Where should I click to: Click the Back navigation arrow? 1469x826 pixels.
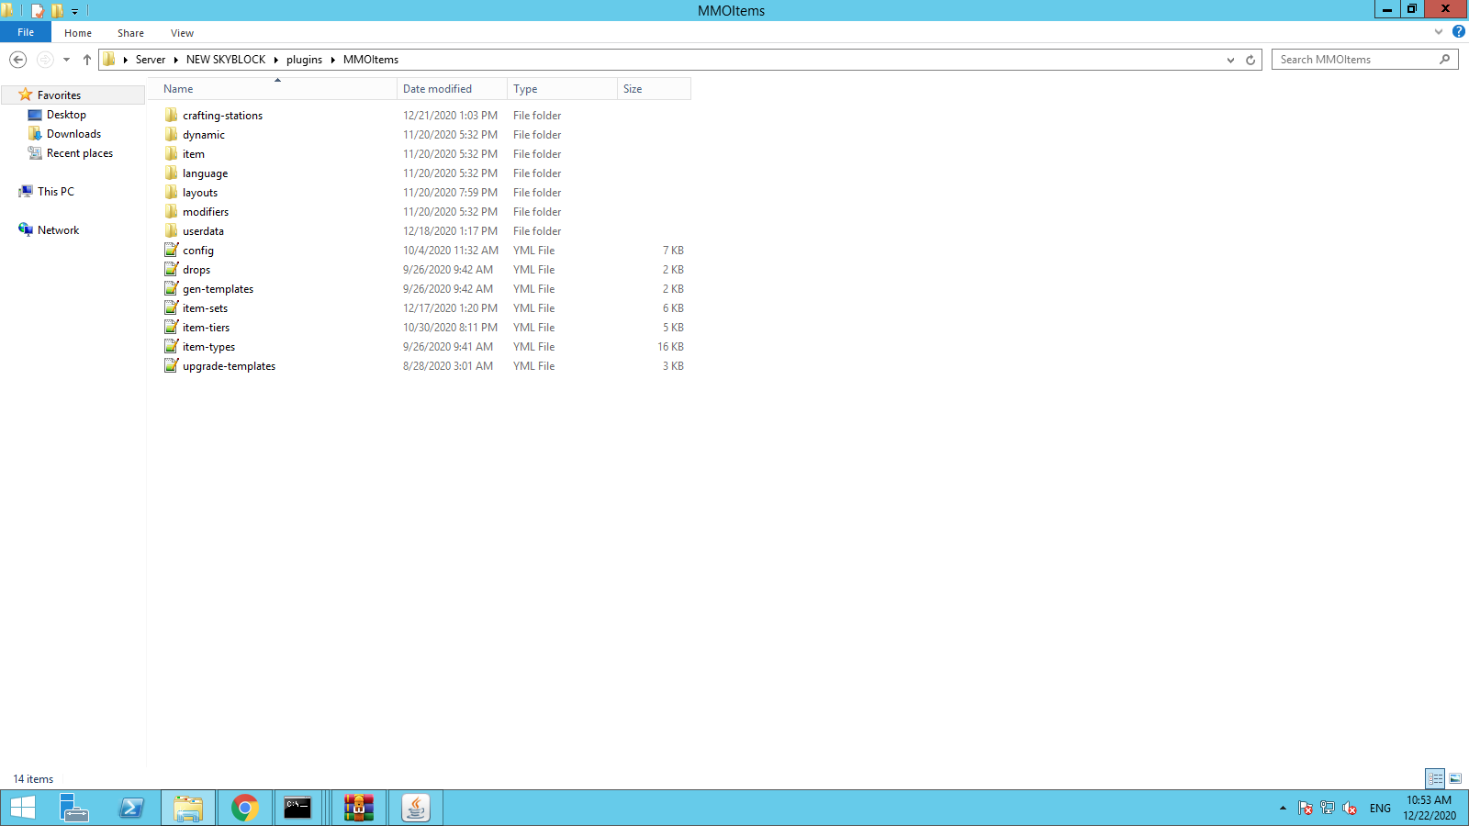pyautogui.click(x=17, y=60)
